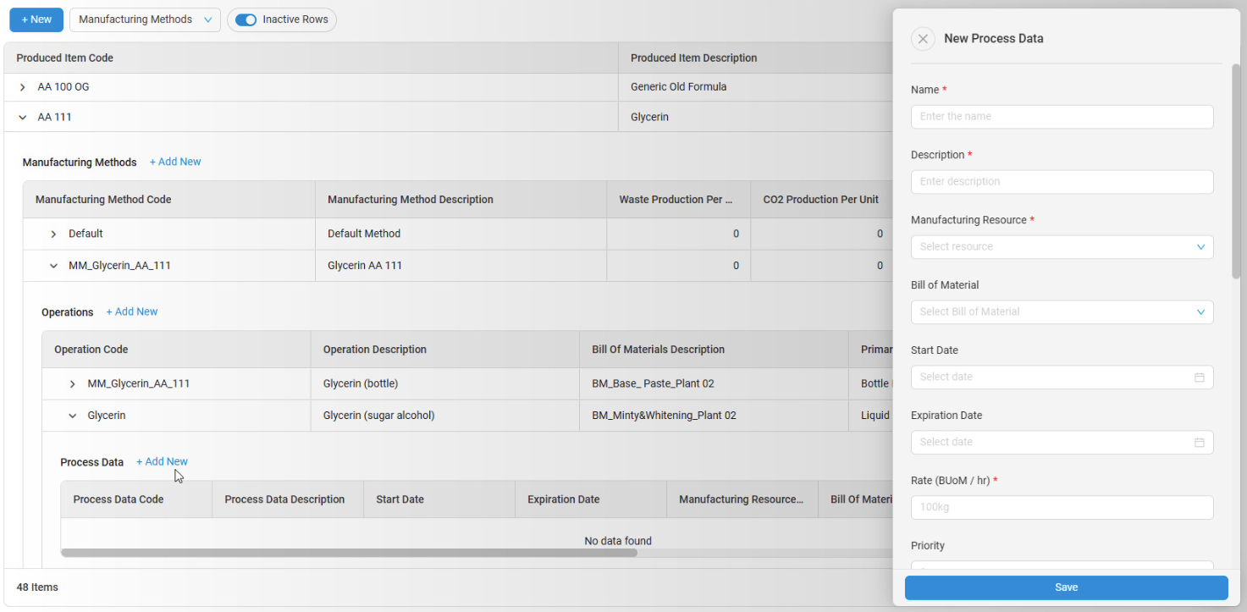Collapse the Glycerin sugar alcohol operation row
The image size is (1247, 612).
[73, 416]
